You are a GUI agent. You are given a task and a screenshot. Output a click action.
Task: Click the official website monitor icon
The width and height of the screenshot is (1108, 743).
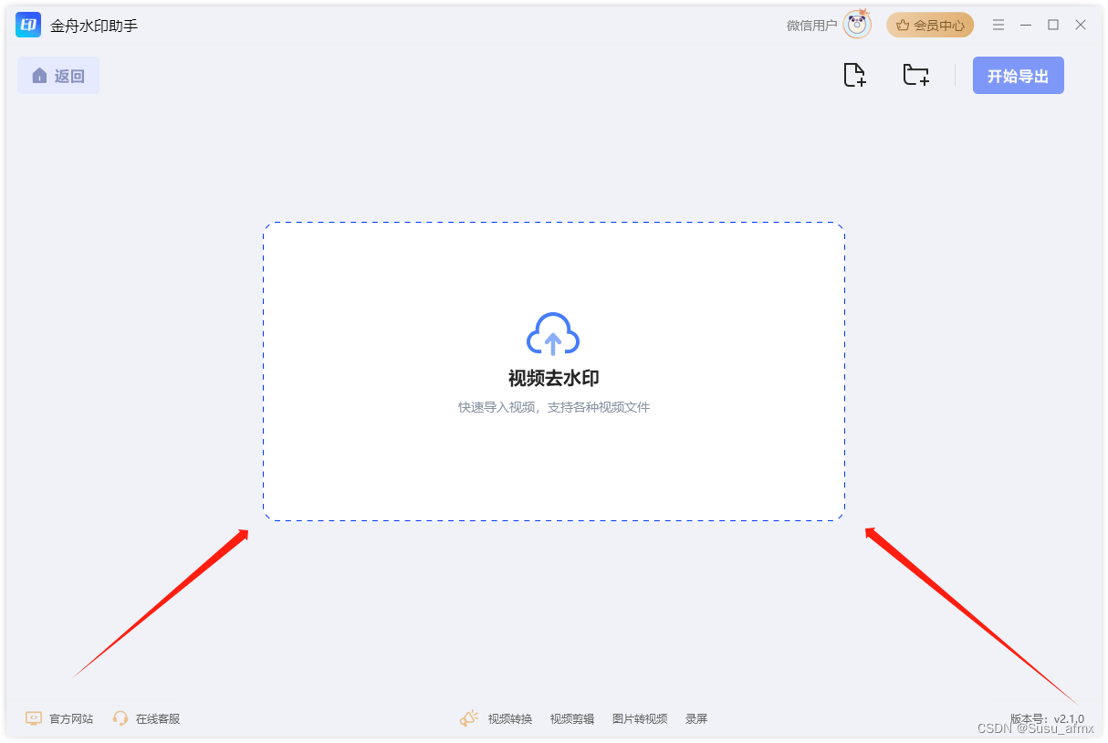[x=34, y=718]
